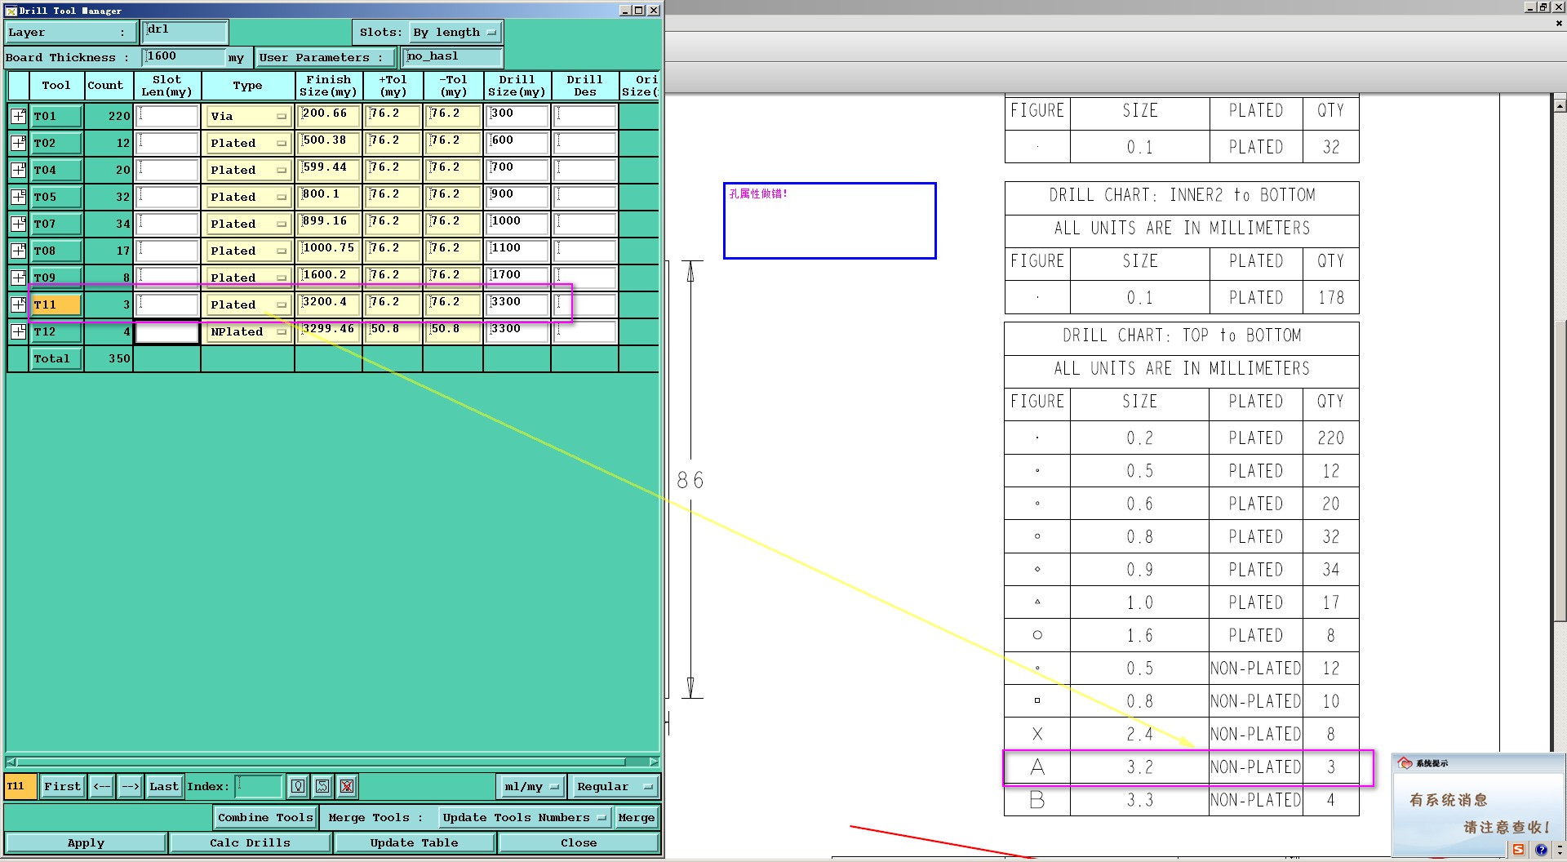This screenshot has width=1567, height=862.
Task: Click the blue help question mark icon
Action: tap(1541, 850)
